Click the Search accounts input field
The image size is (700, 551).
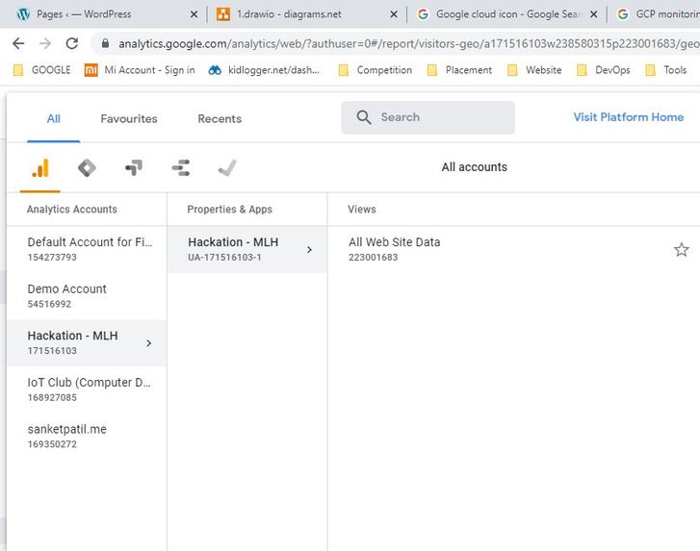pyautogui.click(x=428, y=117)
